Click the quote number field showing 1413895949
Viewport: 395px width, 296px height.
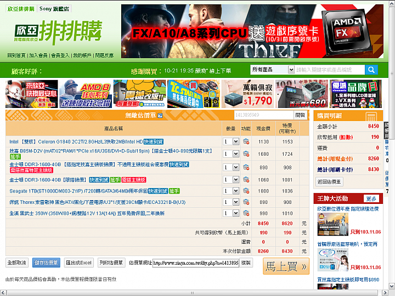(x=264, y=115)
